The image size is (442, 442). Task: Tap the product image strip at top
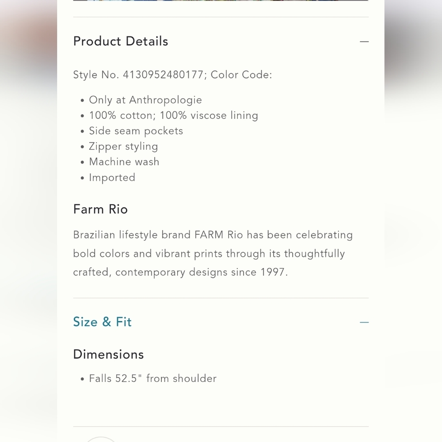pyautogui.click(x=221, y=0)
